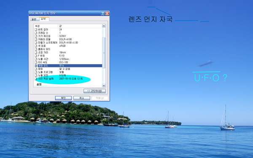Switch to the 일반 tab
The width and height of the screenshot is (253, 158).
click(35, 19)
